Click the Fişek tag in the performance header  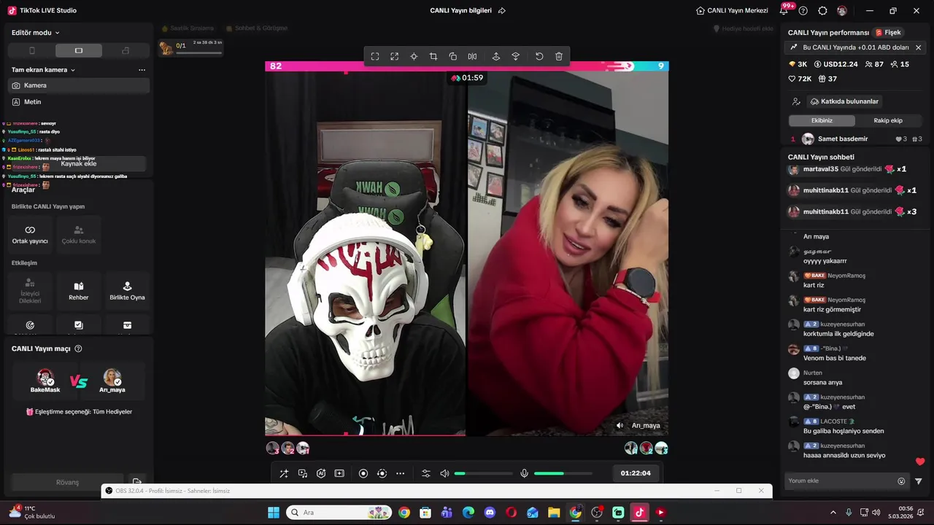tap(888, 33)
